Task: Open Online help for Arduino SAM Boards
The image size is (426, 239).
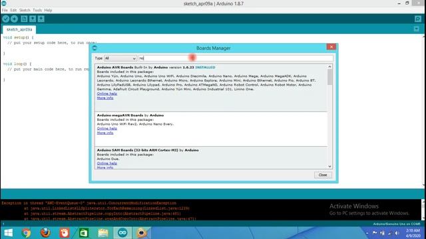Action: (107, 163)
